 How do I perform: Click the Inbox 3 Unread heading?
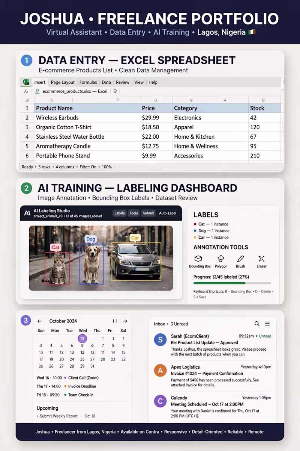(x=171, y=324)
